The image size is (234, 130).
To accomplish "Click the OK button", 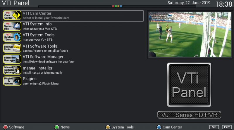I will point(214,127).
